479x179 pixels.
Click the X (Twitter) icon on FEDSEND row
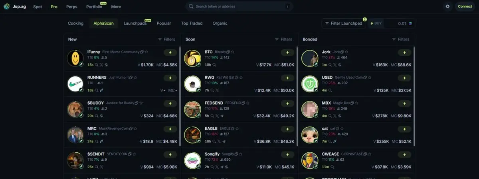pyautogui.click(x=217, y=116)
